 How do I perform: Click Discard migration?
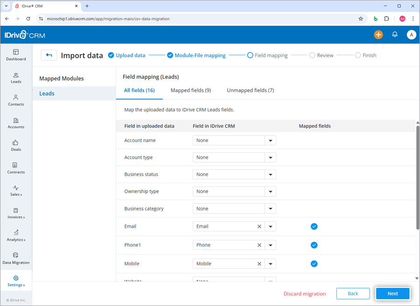click(304, 293)
